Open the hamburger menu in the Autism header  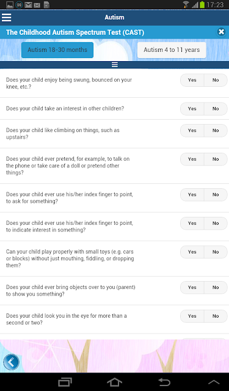pos(6,18)
